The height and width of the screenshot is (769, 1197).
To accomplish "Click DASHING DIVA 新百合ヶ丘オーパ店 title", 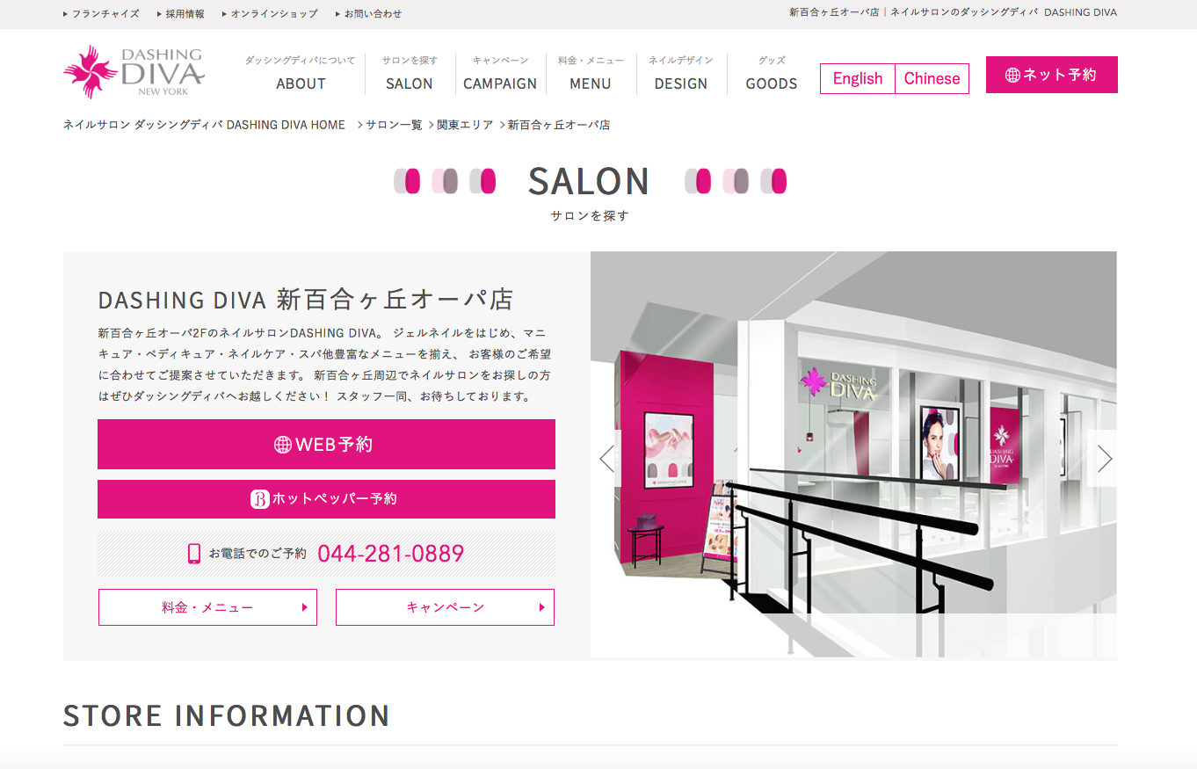I will [306, 300].
